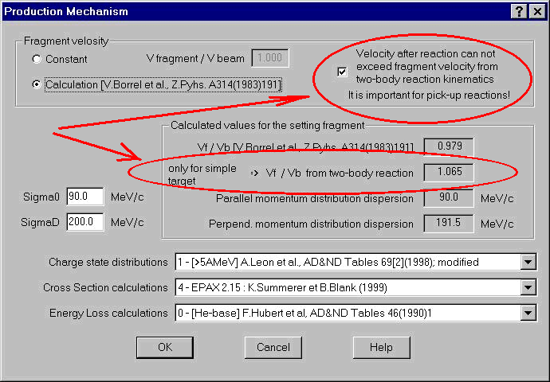Click the perpendicular momentum dispersion 191.5 box
The width and height of the screenshot is (550, 382).
click(x=449, y=224)
